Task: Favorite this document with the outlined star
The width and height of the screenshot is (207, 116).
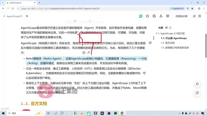Action: 147,16
